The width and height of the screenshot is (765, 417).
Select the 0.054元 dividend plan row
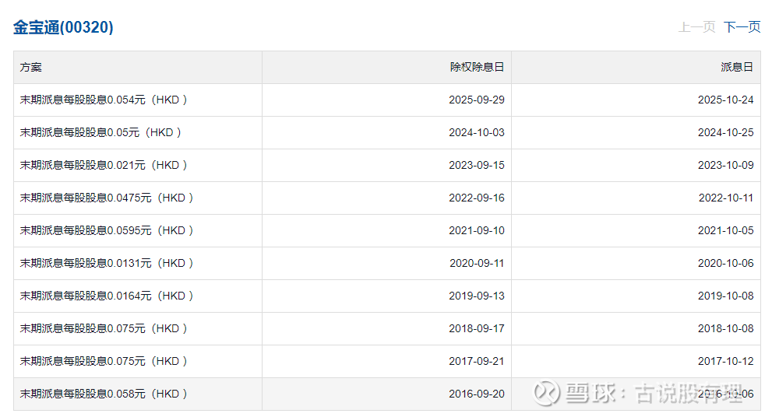pos(104,100)
